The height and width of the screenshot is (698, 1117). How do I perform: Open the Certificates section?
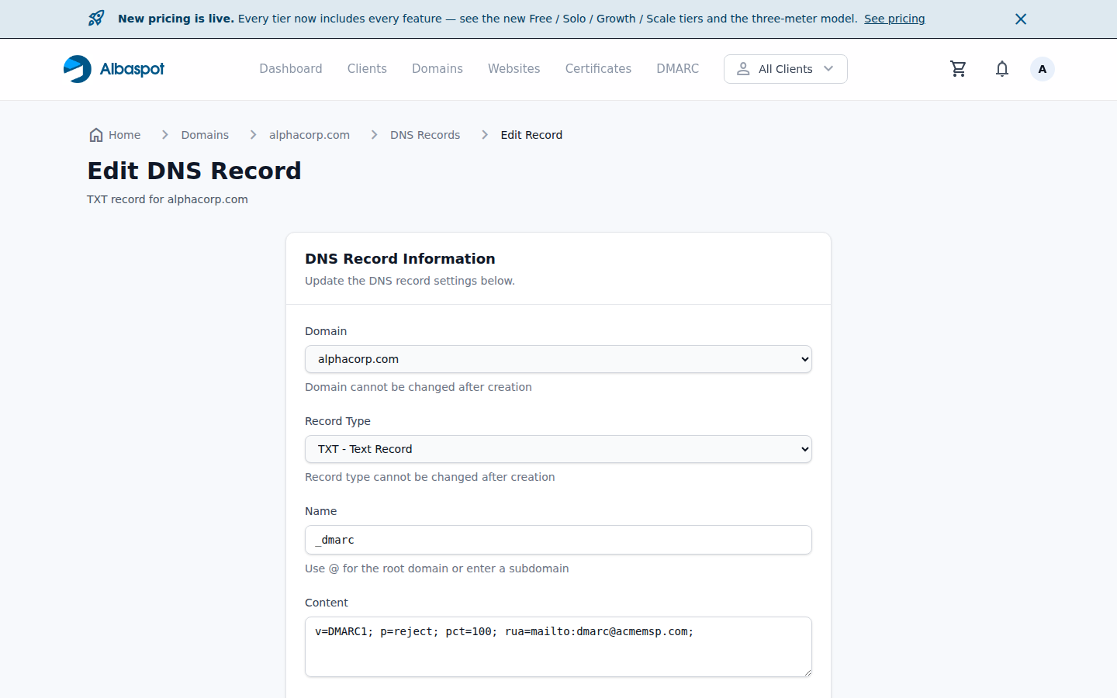pyautogui.click(x=598, y=69)
